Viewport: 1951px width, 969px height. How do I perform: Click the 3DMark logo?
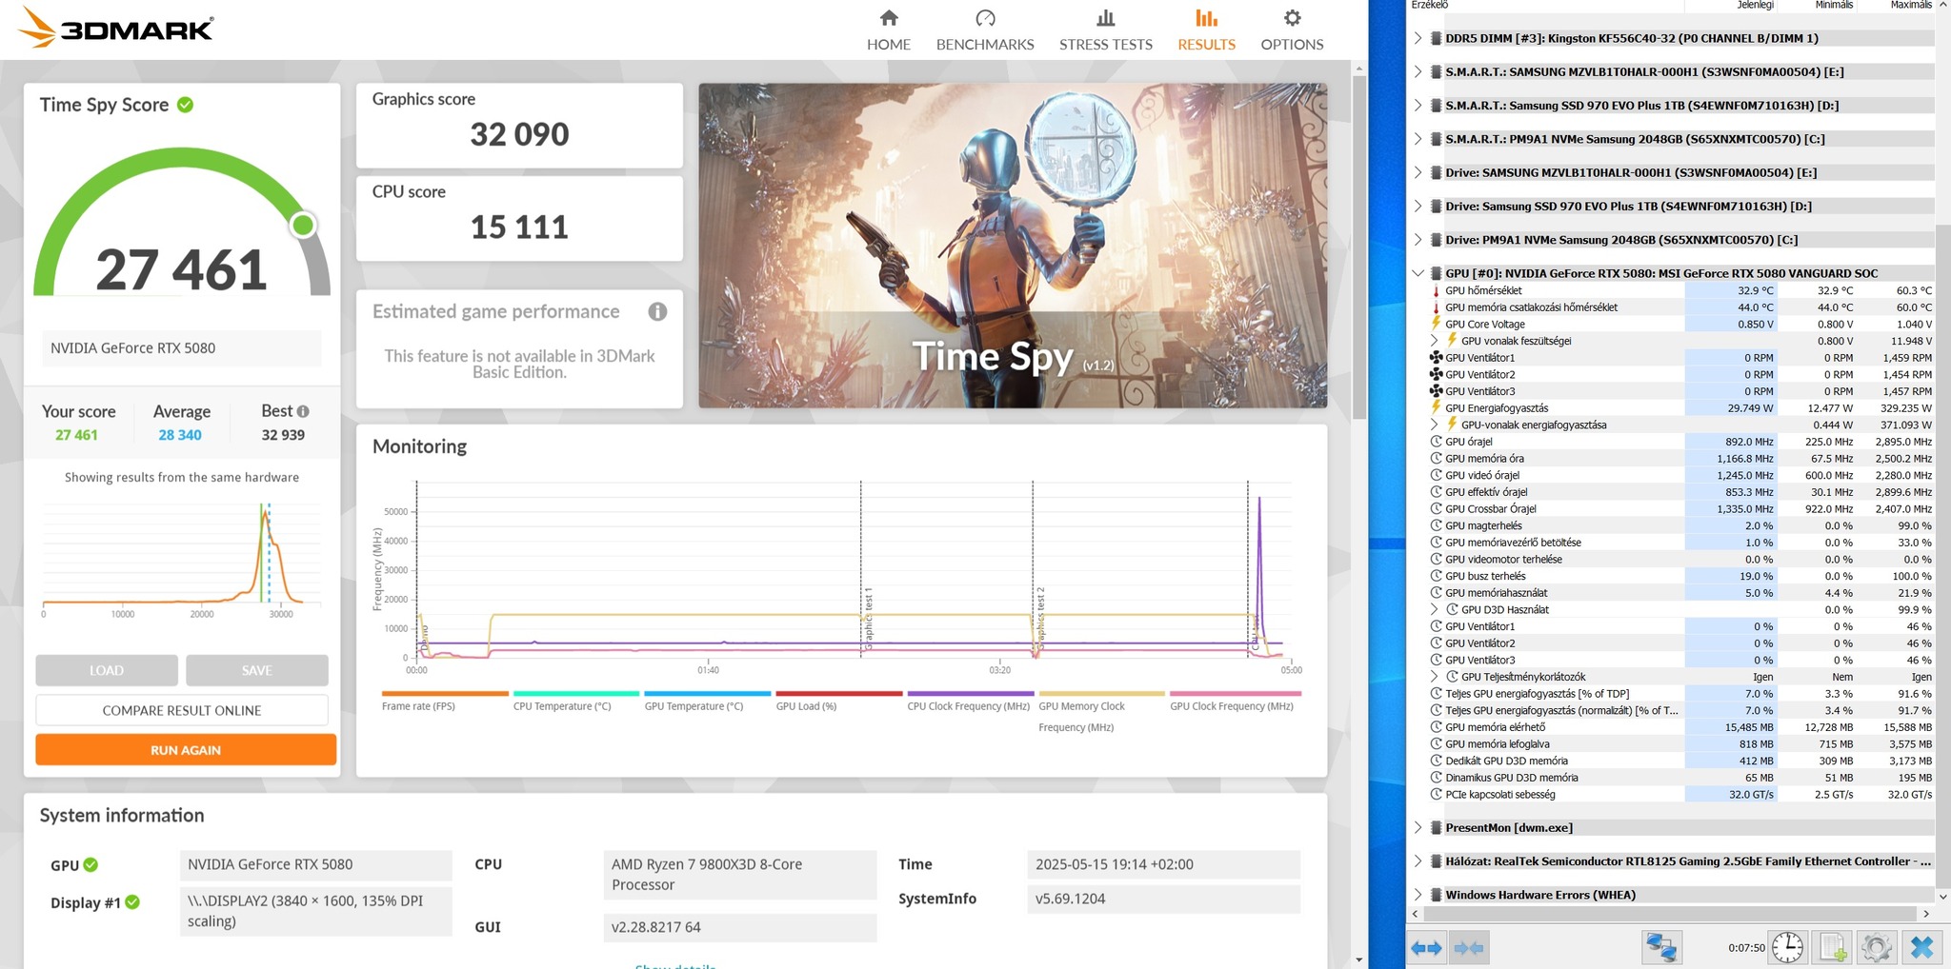click(116, 28)
